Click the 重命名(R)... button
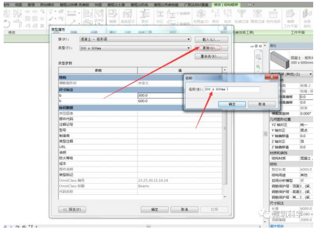 coord(211,56)
